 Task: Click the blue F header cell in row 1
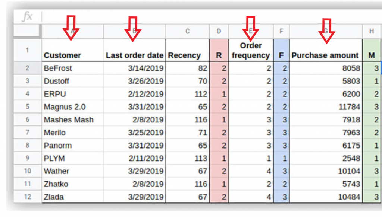(x=281, y=55)
